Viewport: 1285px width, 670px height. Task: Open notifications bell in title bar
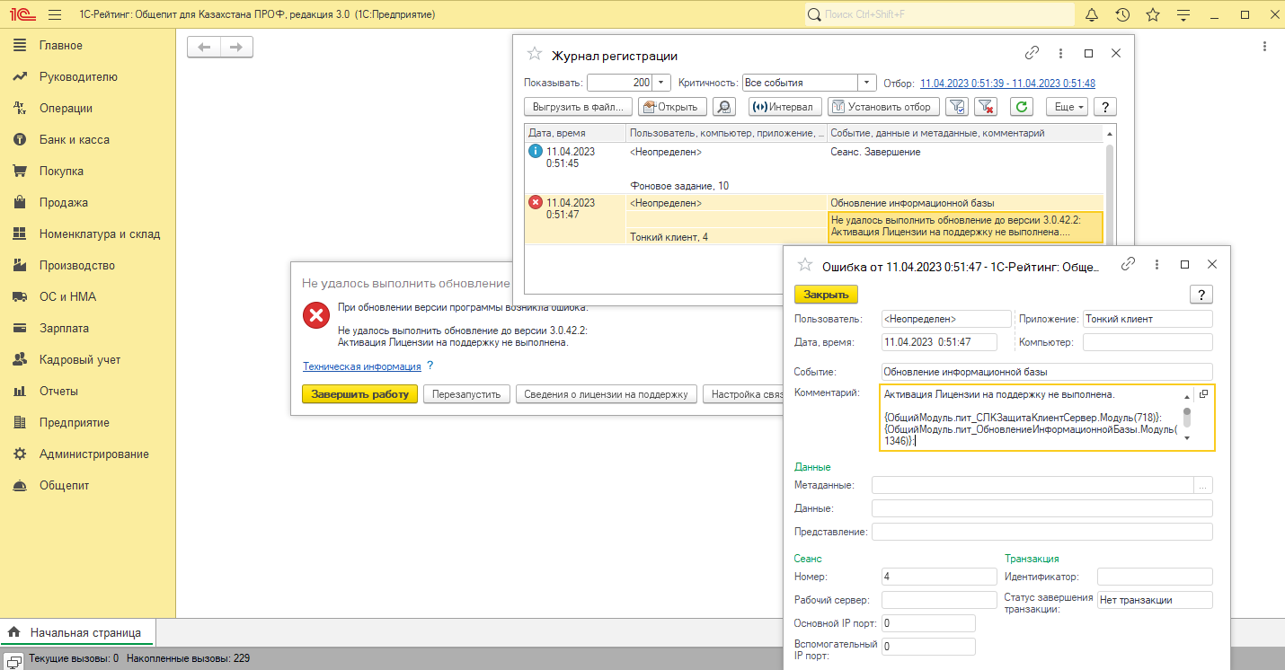(1092, 15)
